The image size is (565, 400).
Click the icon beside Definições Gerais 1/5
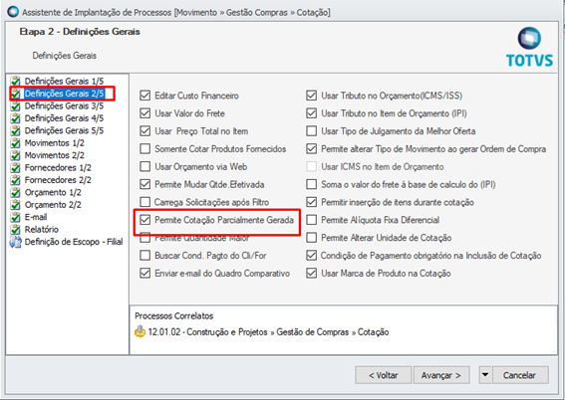[15, 82]
